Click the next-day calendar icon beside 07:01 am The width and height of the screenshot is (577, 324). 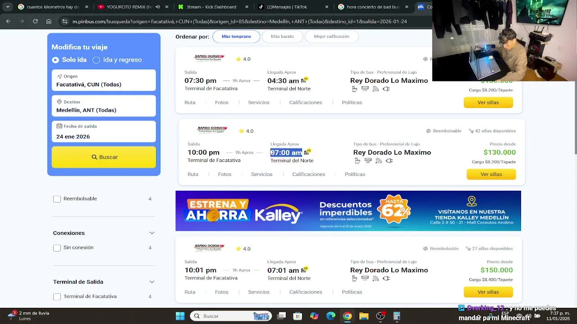[304, 270]
